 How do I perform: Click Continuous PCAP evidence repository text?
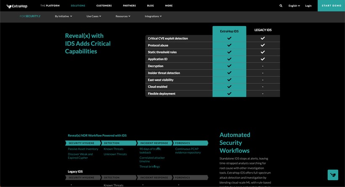[188, 151]
